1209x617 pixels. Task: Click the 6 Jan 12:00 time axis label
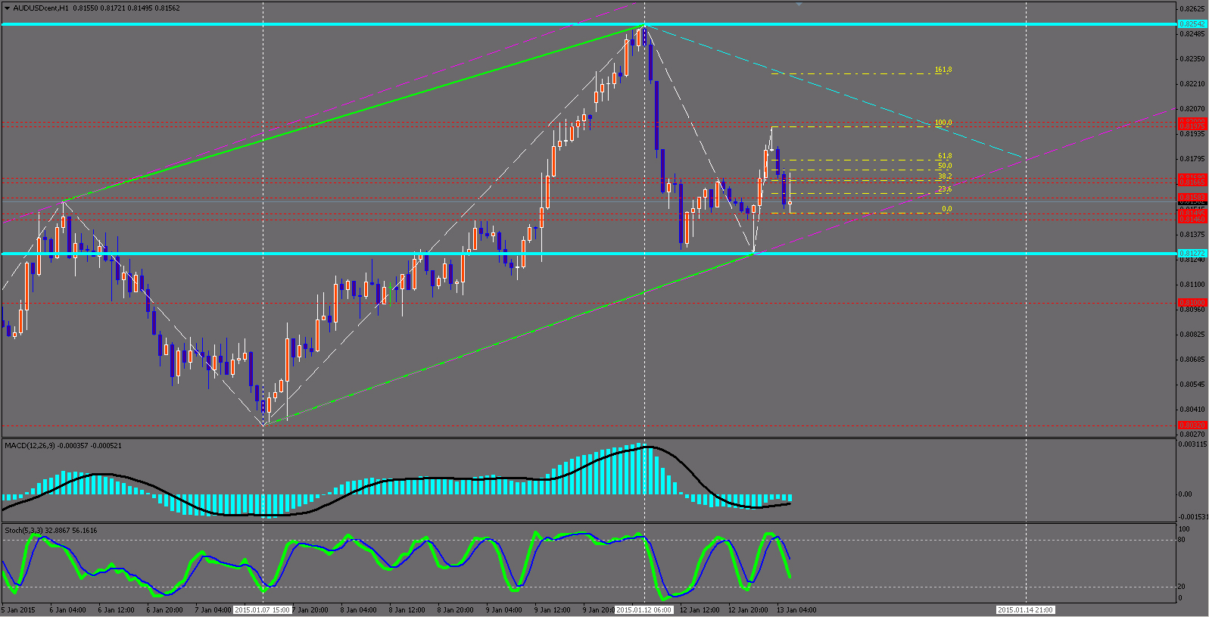(116, 609)
